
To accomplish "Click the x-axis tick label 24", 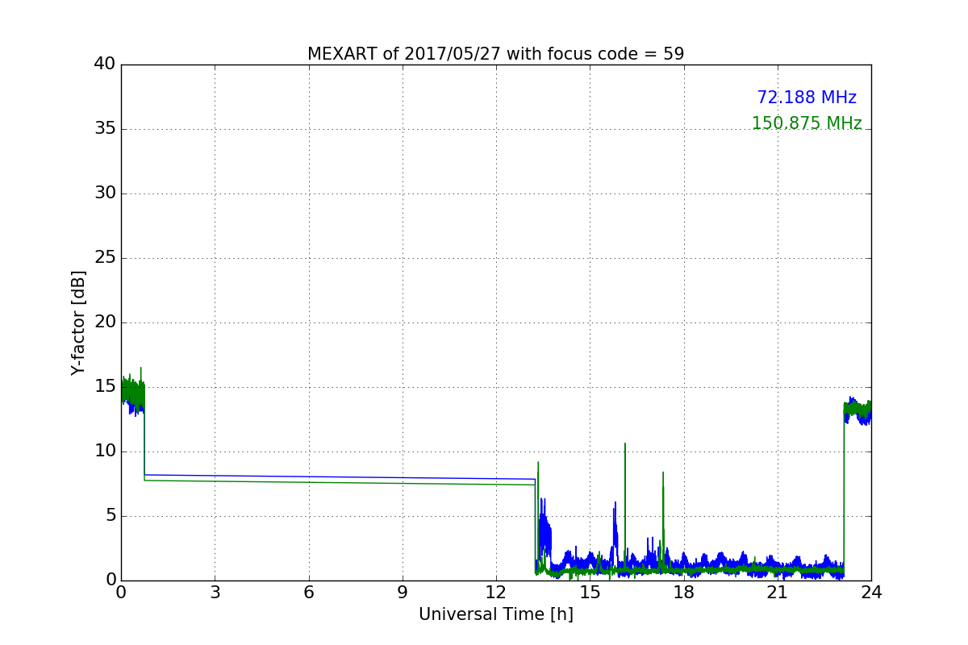I will [x=871, y=593].
